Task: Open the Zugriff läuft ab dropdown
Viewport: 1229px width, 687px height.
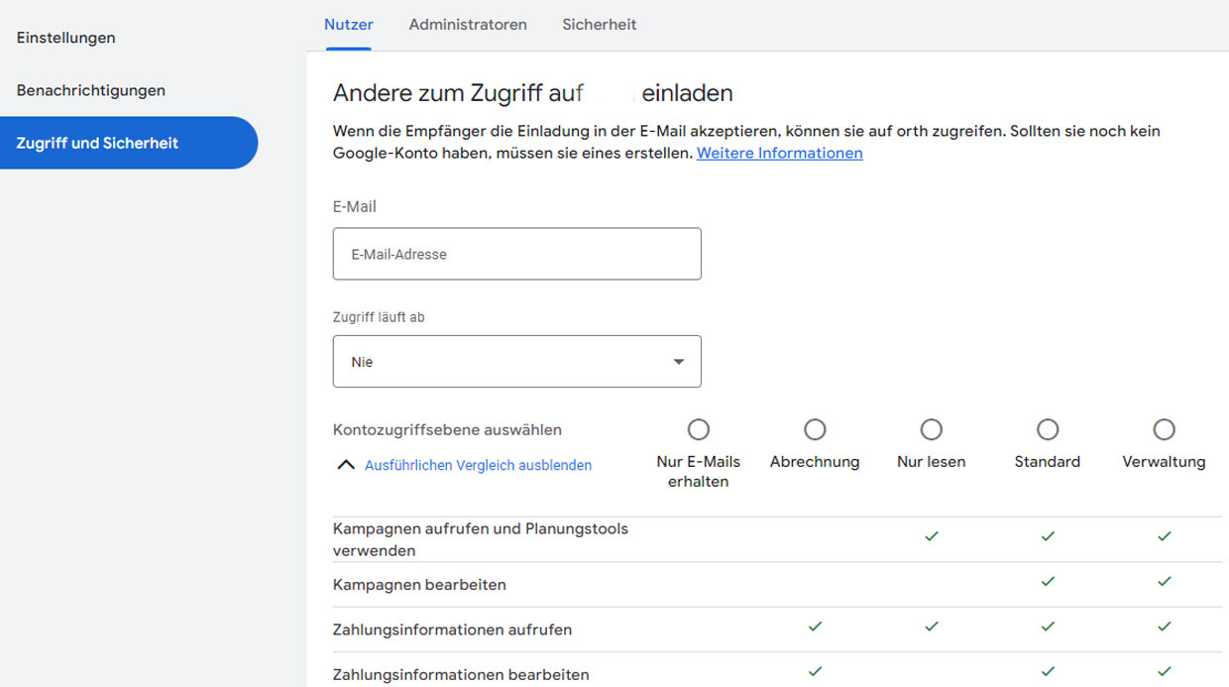Action: point(516,362)
